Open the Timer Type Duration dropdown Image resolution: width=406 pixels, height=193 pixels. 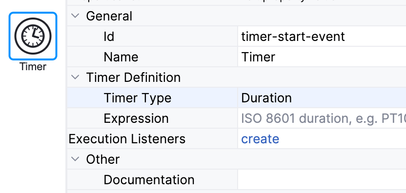[x=322, y=98]
